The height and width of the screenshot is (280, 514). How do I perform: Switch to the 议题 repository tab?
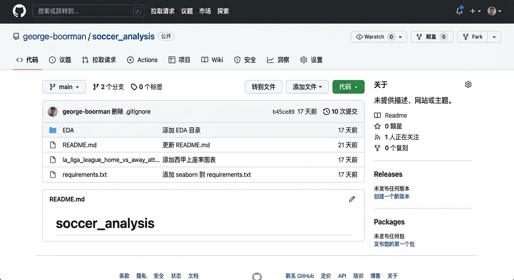[x=60, y=60]
